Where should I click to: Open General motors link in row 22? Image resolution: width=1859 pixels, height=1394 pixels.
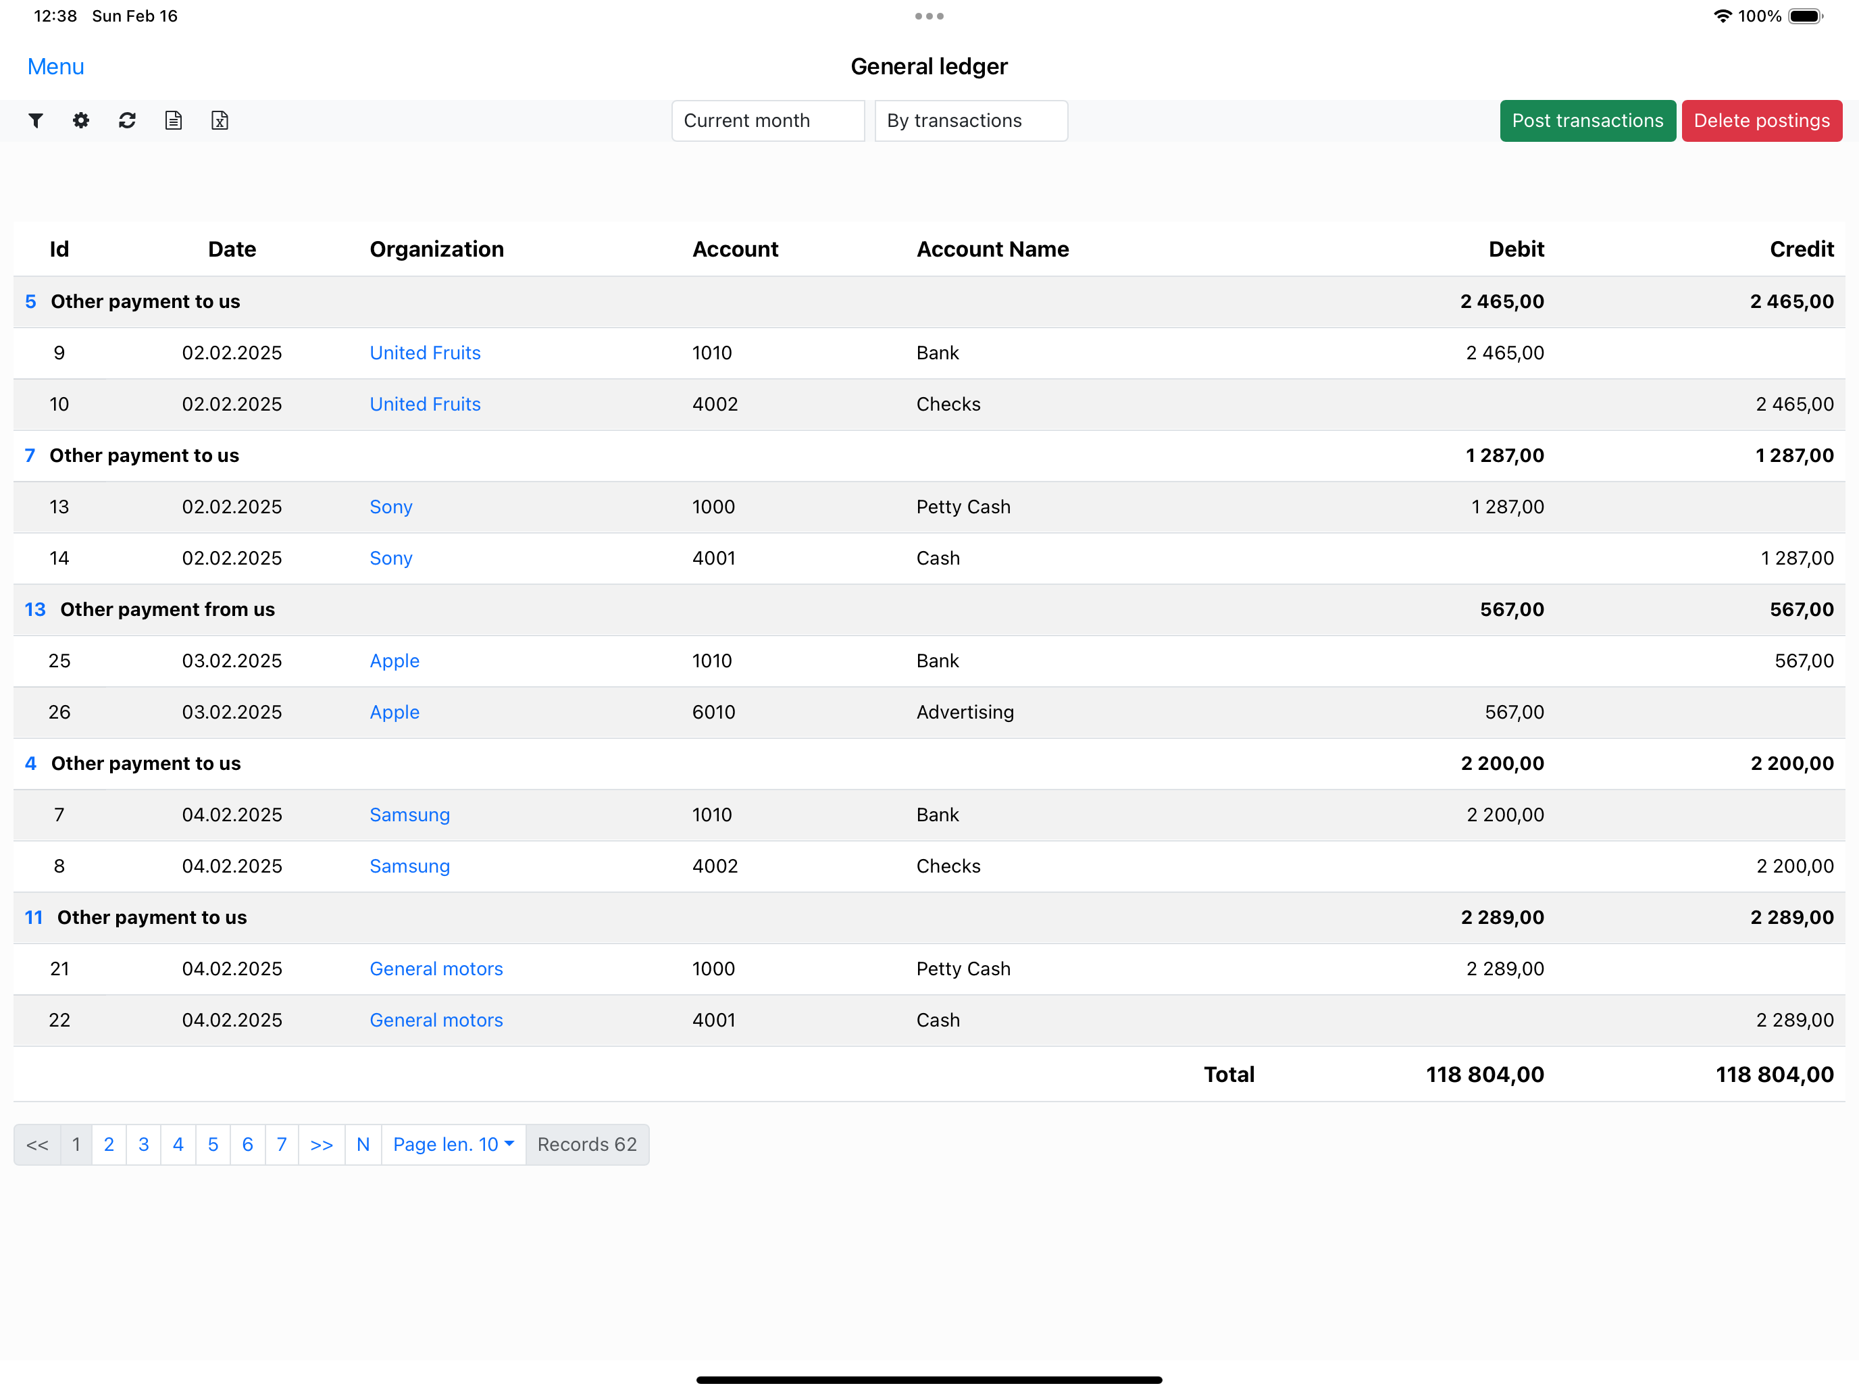tap(436, 1020)
